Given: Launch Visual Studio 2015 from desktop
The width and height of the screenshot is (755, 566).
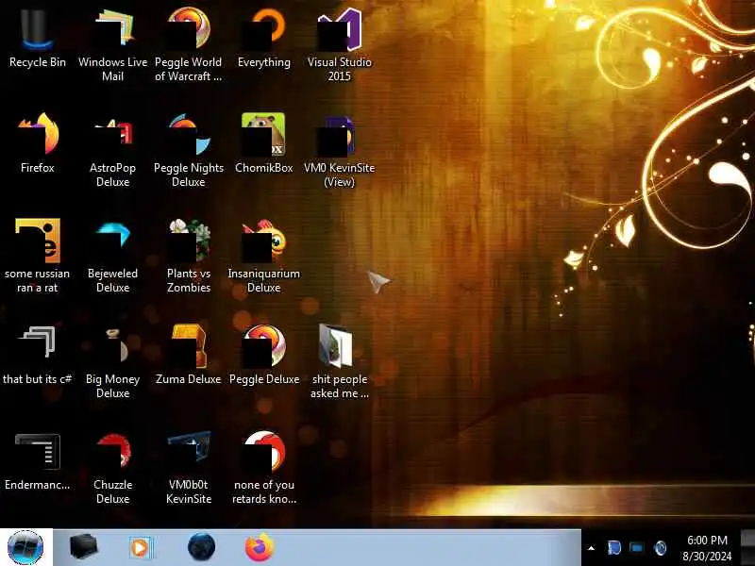Looking at the screenshot, I should [340, 45].
